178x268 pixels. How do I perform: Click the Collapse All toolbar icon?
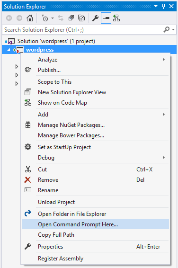pos(71,18)
